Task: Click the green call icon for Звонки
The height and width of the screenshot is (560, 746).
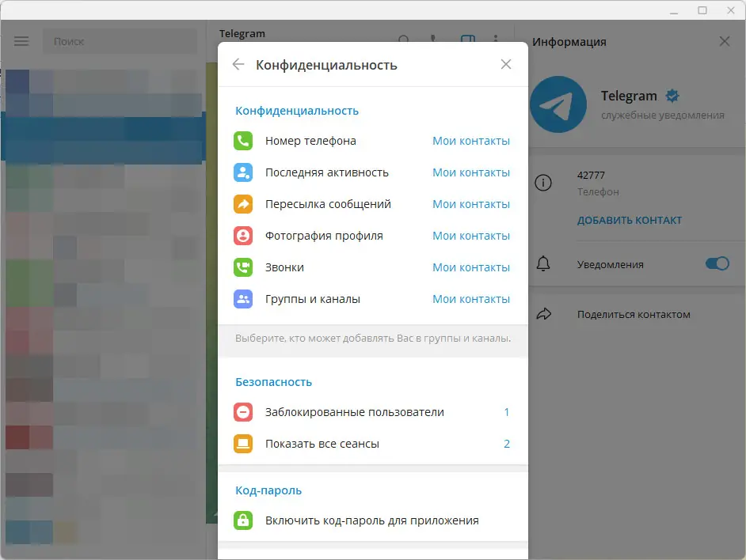Action: tap(243, 267)
